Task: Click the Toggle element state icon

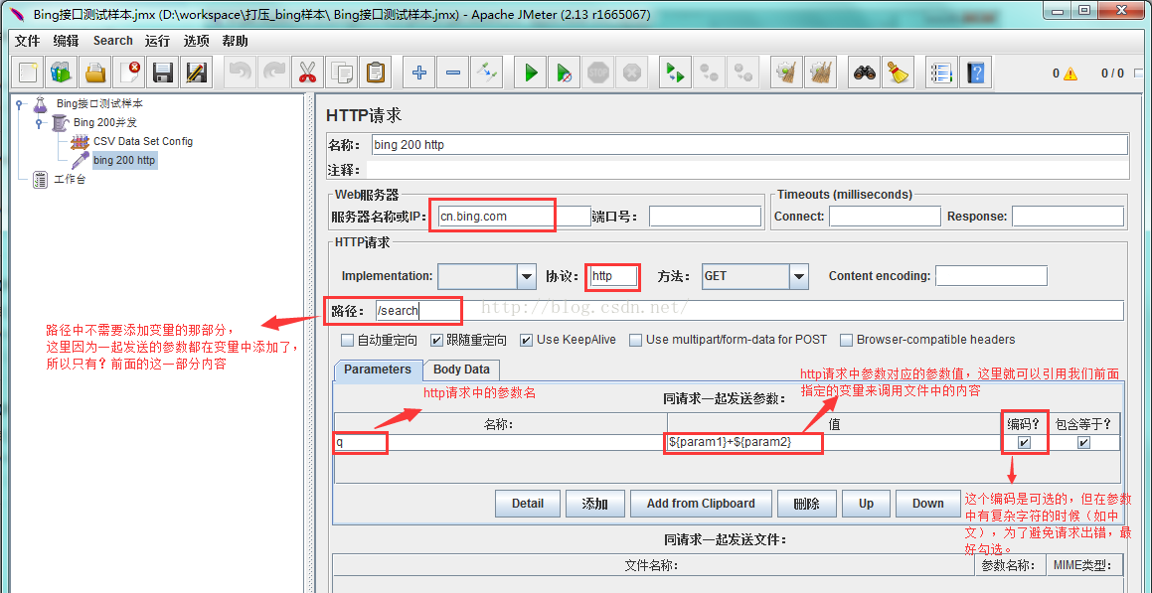Action: click(486, 72)
